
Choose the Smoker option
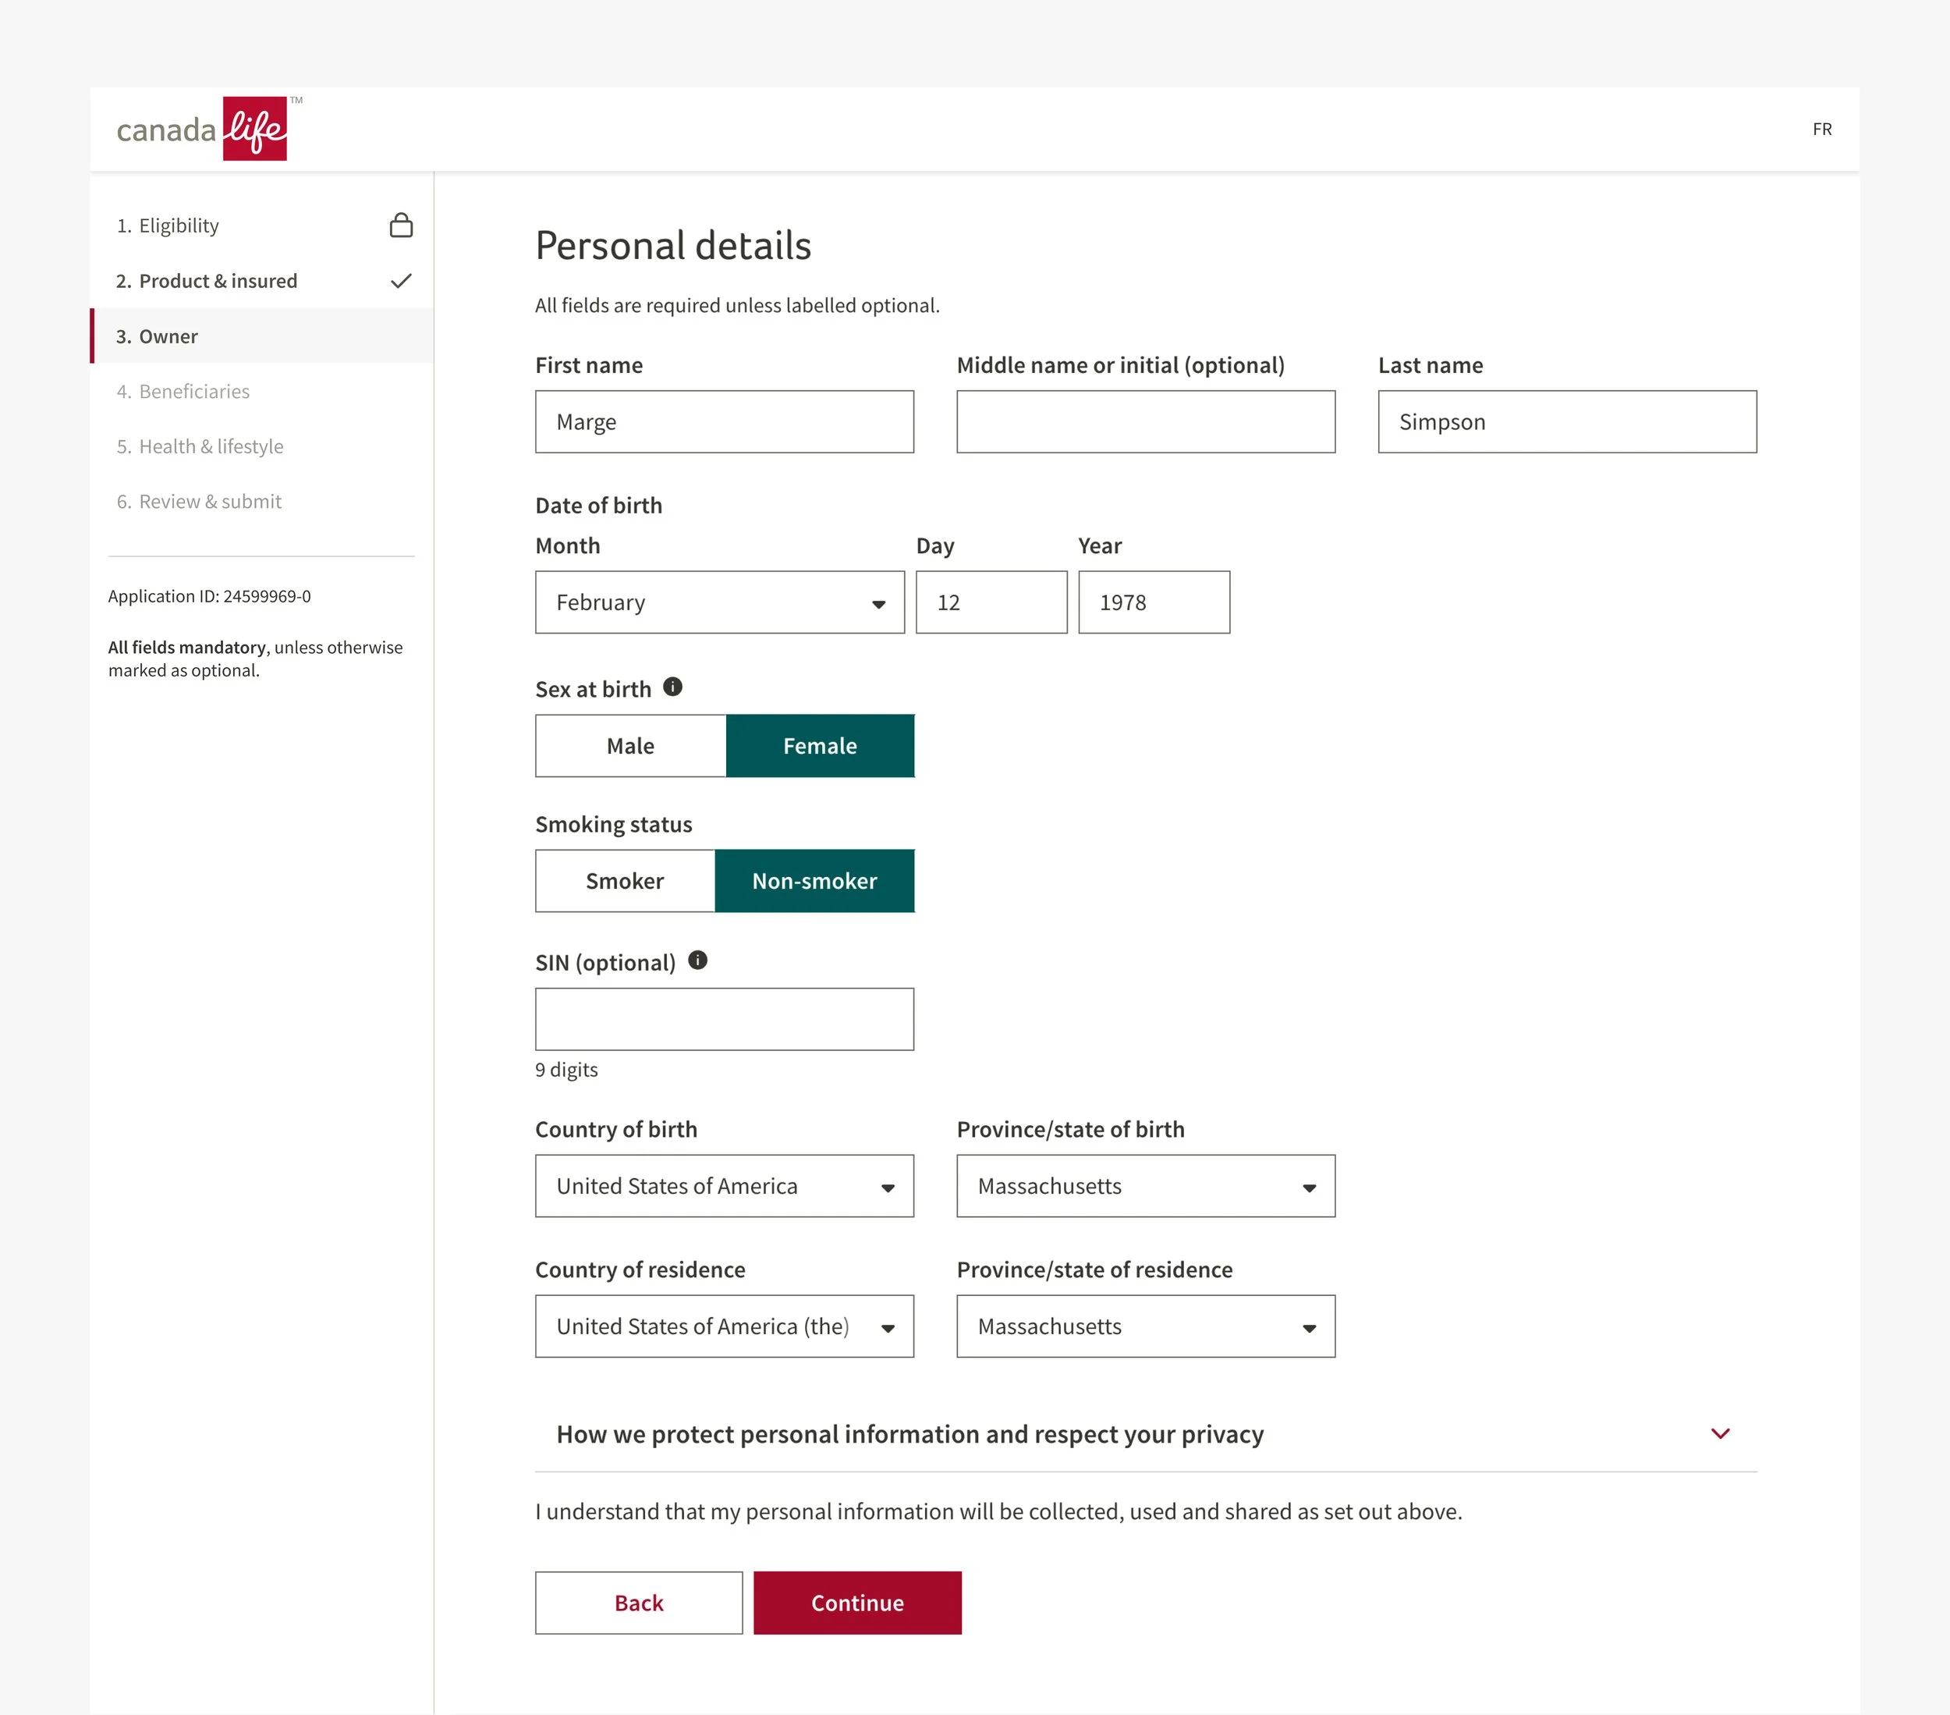(x=625, y=881)
